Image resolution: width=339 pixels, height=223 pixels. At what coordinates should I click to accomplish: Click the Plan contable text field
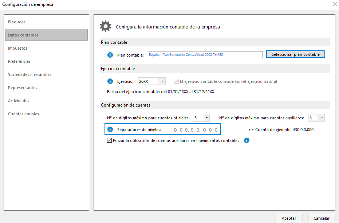click(205, 55)
